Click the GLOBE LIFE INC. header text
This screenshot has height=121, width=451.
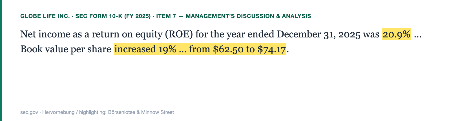click(x=45, y=16)
